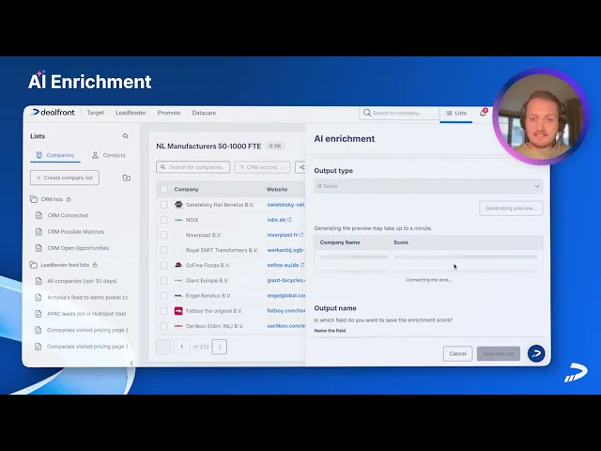Check the Swietelsky Rail Benelux B.V. row

(x=164, y=205)
